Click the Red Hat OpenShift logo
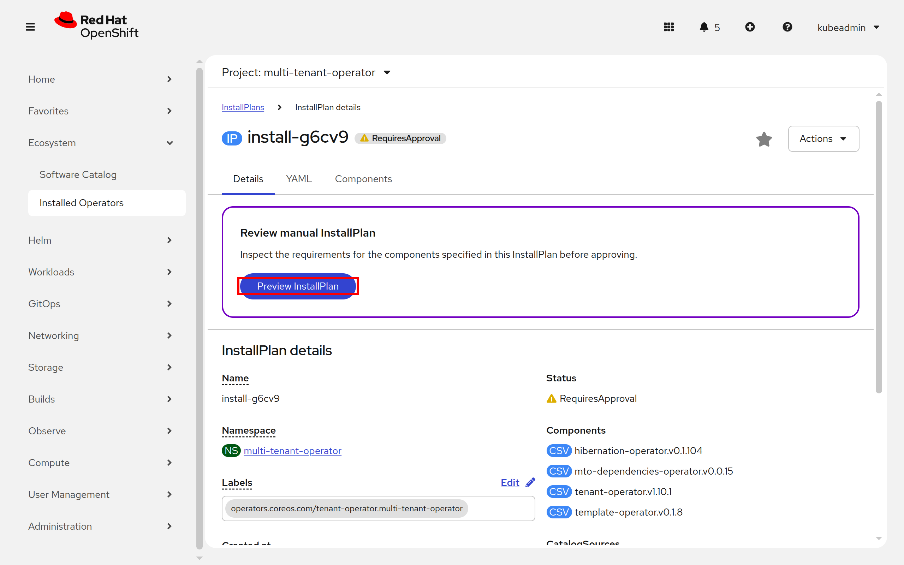 96,25
